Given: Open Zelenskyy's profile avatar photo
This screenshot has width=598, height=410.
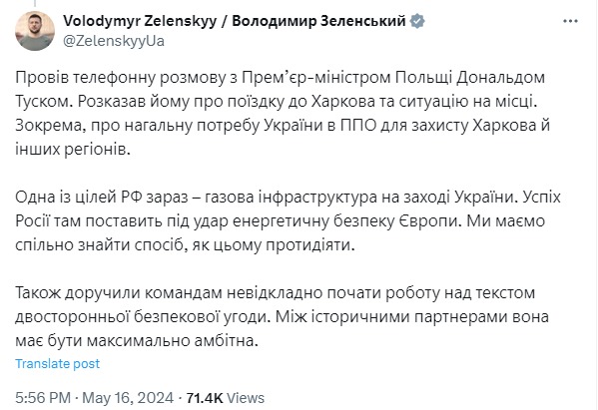Looking at the screenshot, I should [x=35, y=31].
